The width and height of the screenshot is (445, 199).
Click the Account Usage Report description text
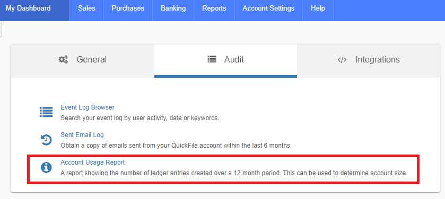234,173
